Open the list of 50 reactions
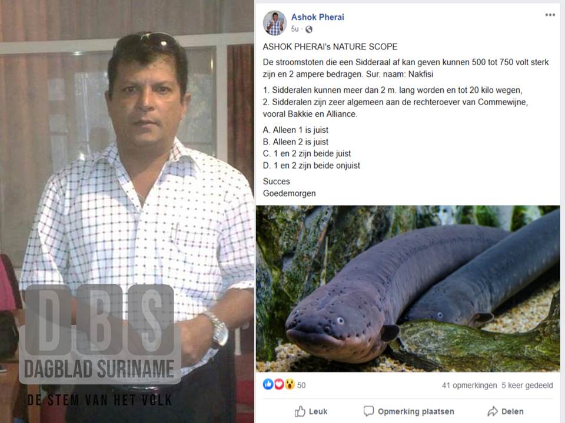 coord(301,385)
